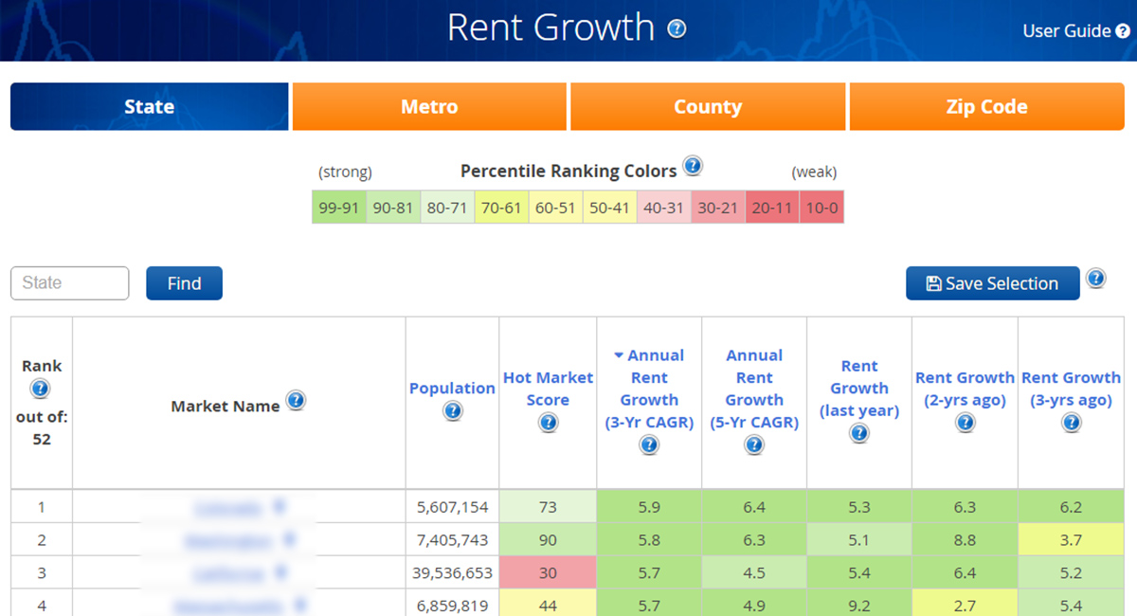Image resolution: width=1137 pixels, height=616 pixels.
Task: Click population value 5,607,154
Action: pos(452,507)
